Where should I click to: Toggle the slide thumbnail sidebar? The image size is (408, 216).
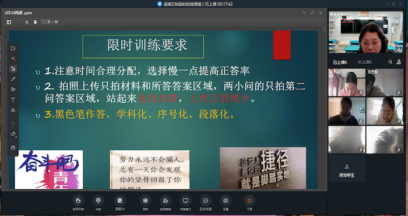pyautogui.click(x=9, y=22)
